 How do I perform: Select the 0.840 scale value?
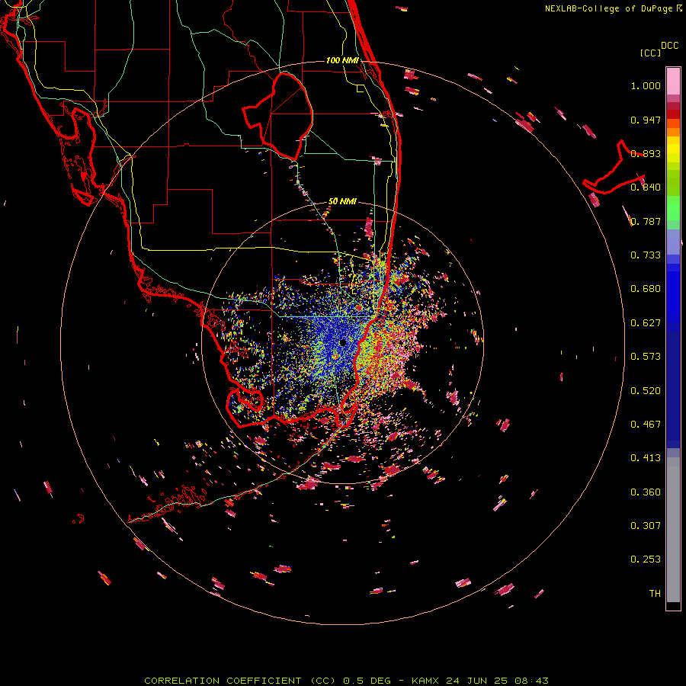[646, 188]
